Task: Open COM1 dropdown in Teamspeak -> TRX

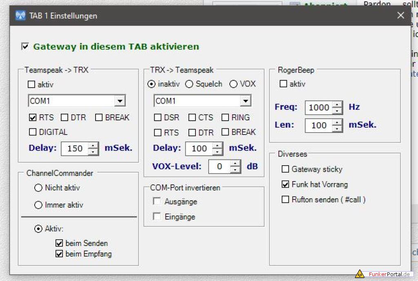Action: coord(120,101)
